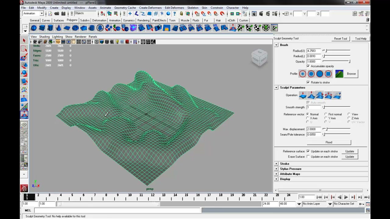This screenshot has height=219, width=390.
Task: Click the Sculpt Geometry Tool shelf icon
Action: coord(233,28)
